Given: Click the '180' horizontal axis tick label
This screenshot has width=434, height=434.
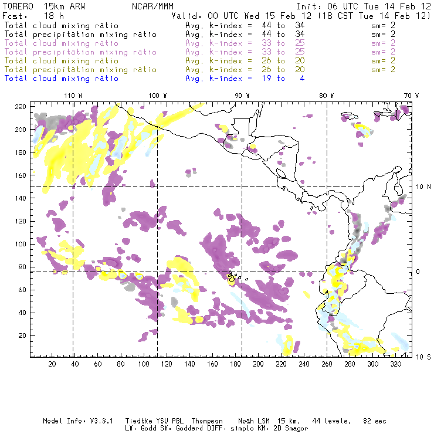Looking at the screenshot, I should (x=235, y=364).
